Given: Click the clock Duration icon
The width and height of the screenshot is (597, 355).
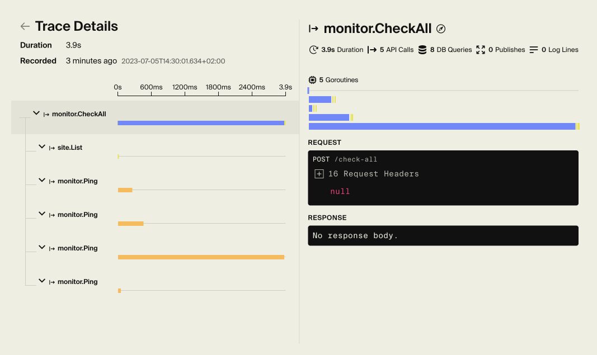Looking at the screenshot, I should click(x=314, y=49).
